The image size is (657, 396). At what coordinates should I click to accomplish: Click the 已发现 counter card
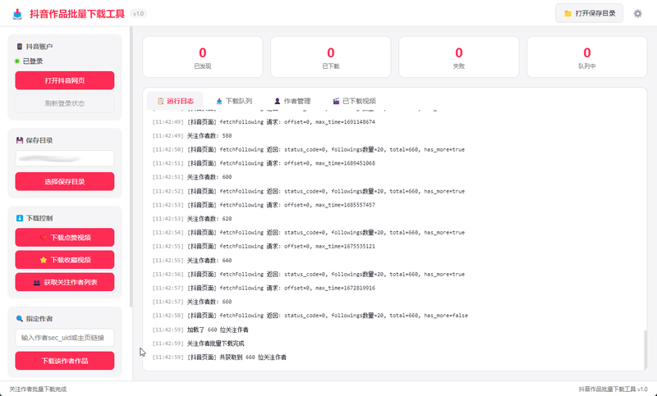pos(202,57)
